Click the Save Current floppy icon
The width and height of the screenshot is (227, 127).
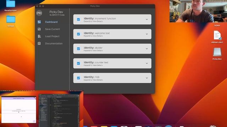point(39,29)
